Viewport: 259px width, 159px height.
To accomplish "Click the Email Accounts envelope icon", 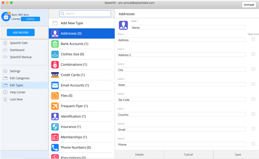I will pos(55,85).
